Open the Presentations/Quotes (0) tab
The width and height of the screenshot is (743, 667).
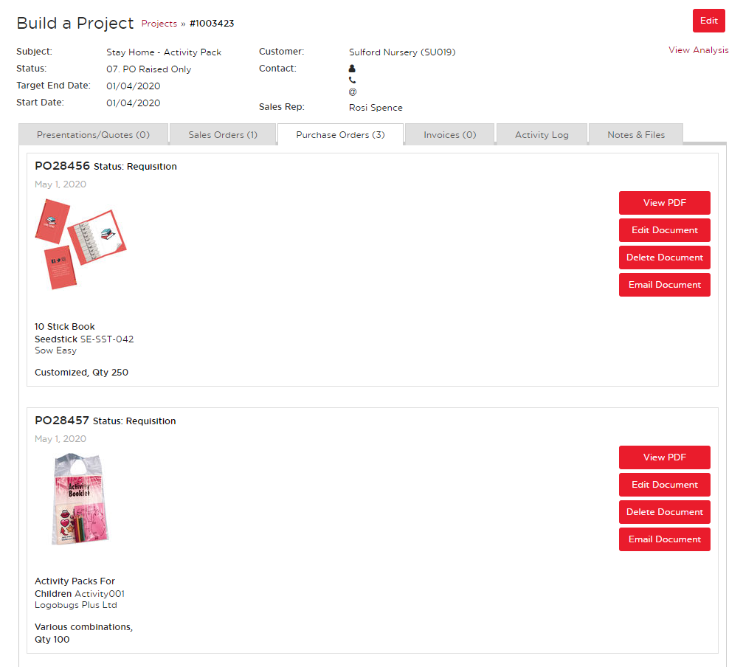click(94, 134)
